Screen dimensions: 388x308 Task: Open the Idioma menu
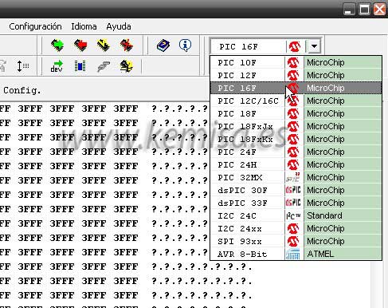coord(84,26)
